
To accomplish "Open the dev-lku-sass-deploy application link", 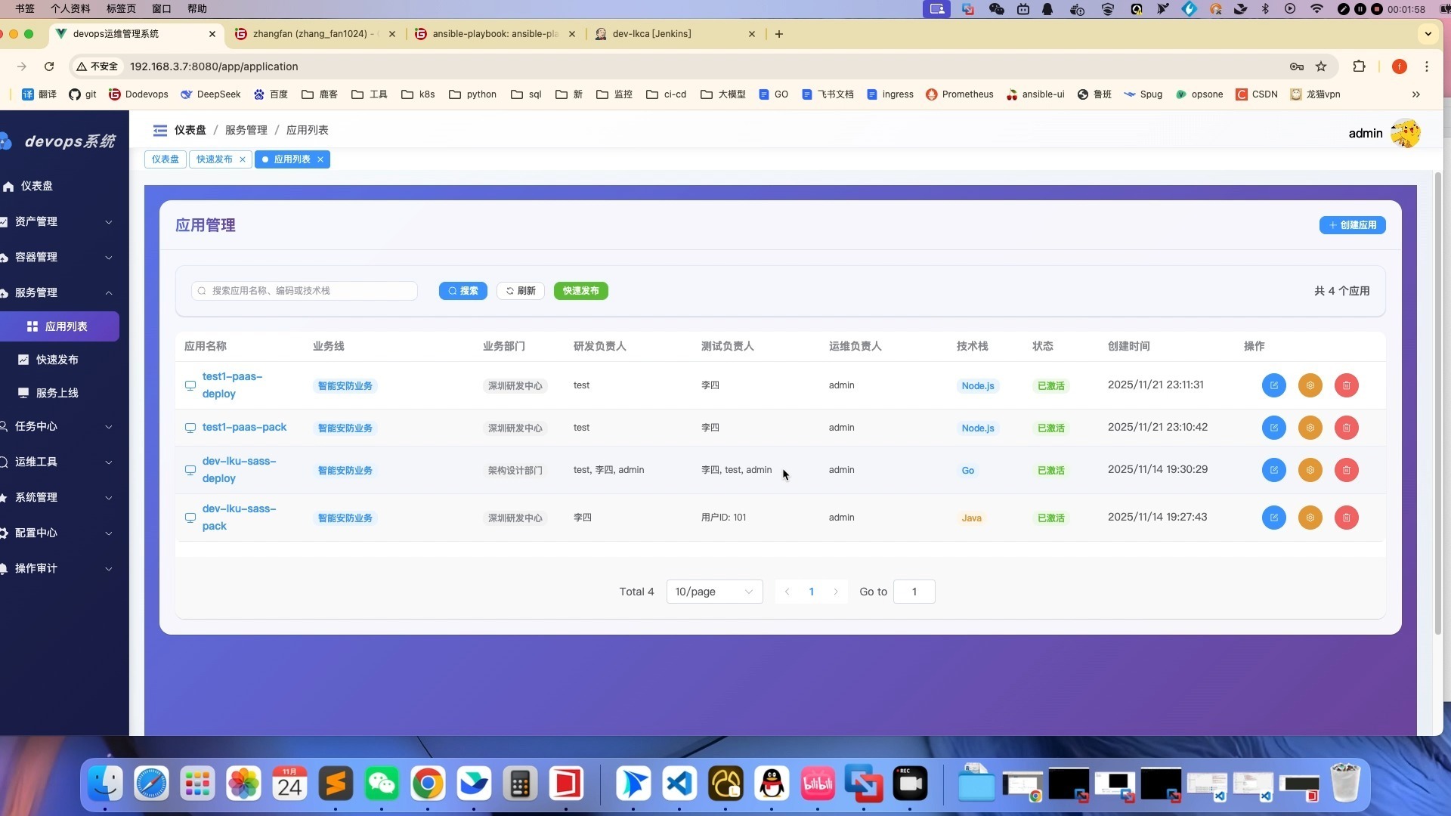I will pos(239,469).
